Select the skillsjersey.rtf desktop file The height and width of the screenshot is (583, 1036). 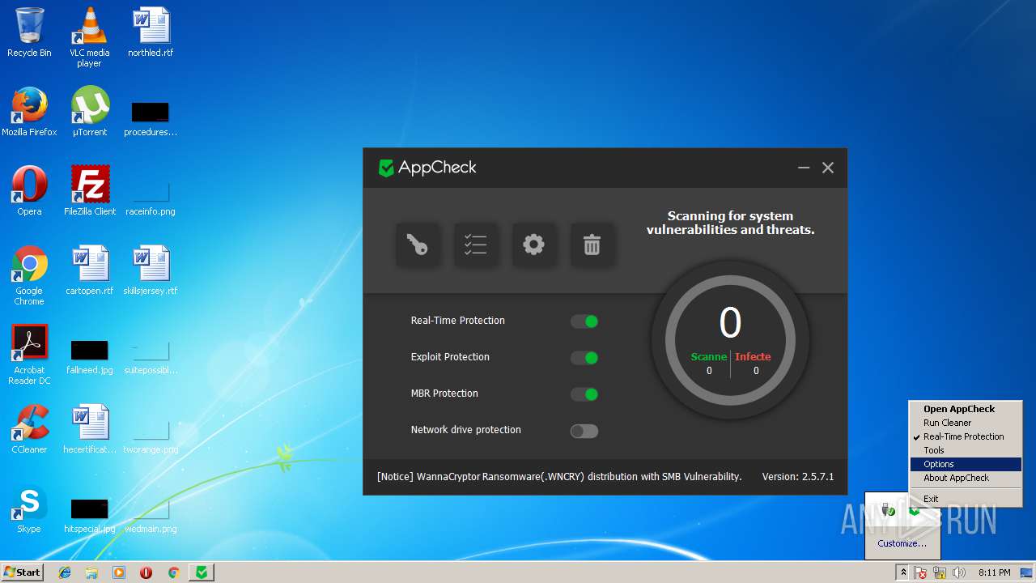tap(151, 270)
